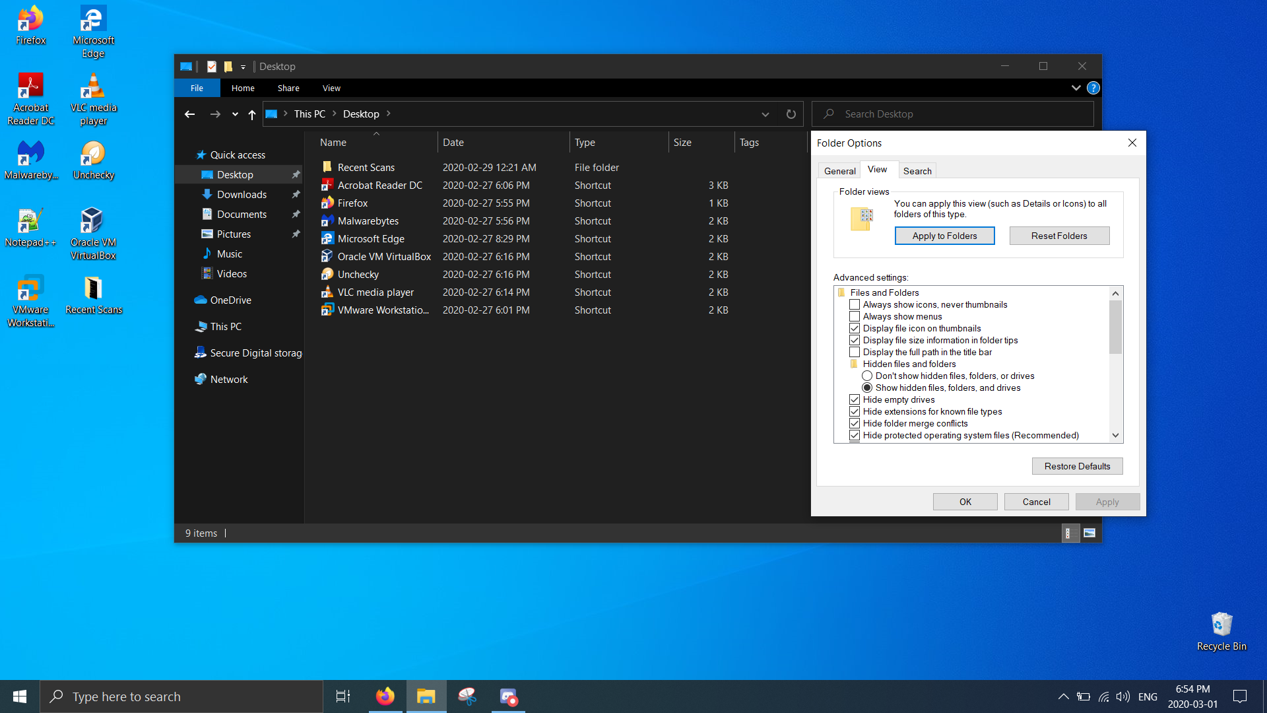Open Firefox from the taskbar

385,696
